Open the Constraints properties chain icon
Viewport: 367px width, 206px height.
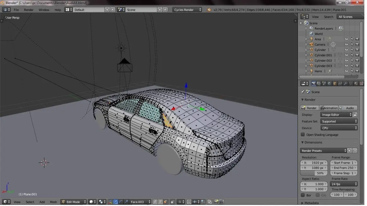tap(340, 84)
